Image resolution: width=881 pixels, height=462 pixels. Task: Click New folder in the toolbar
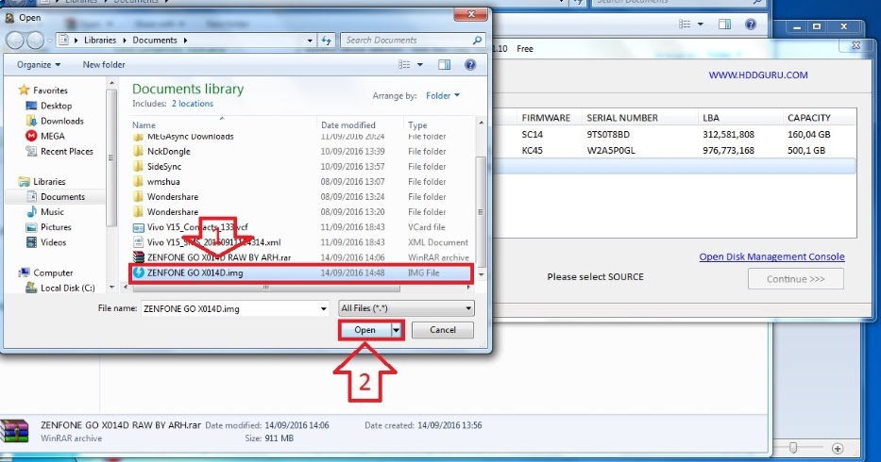pyautogui.click(x=104, y=64)
